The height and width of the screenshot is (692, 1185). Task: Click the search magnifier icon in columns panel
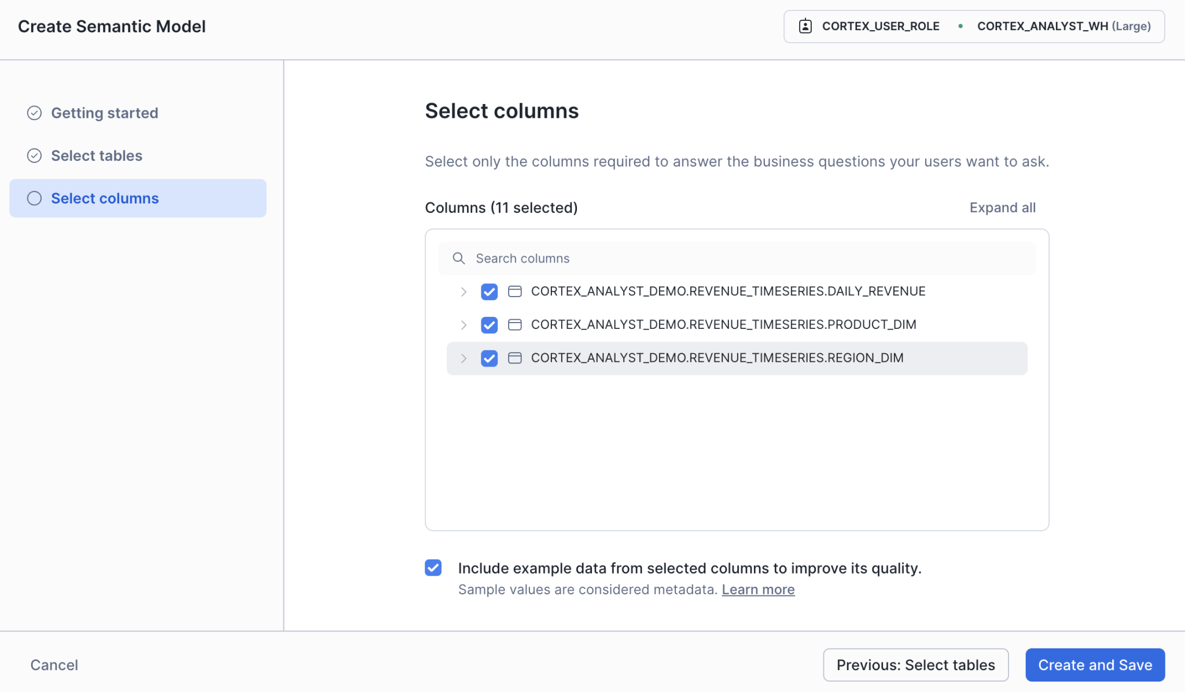(x=459, y=258)
